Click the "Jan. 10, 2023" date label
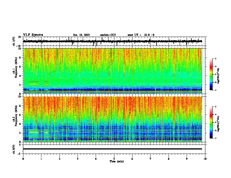This screenshot has width=231, height=178. coord(81,35)
